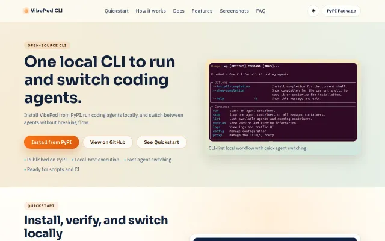Click 'Local-first execution' bullet text
The image size is (385, 241).
point(97,160)
